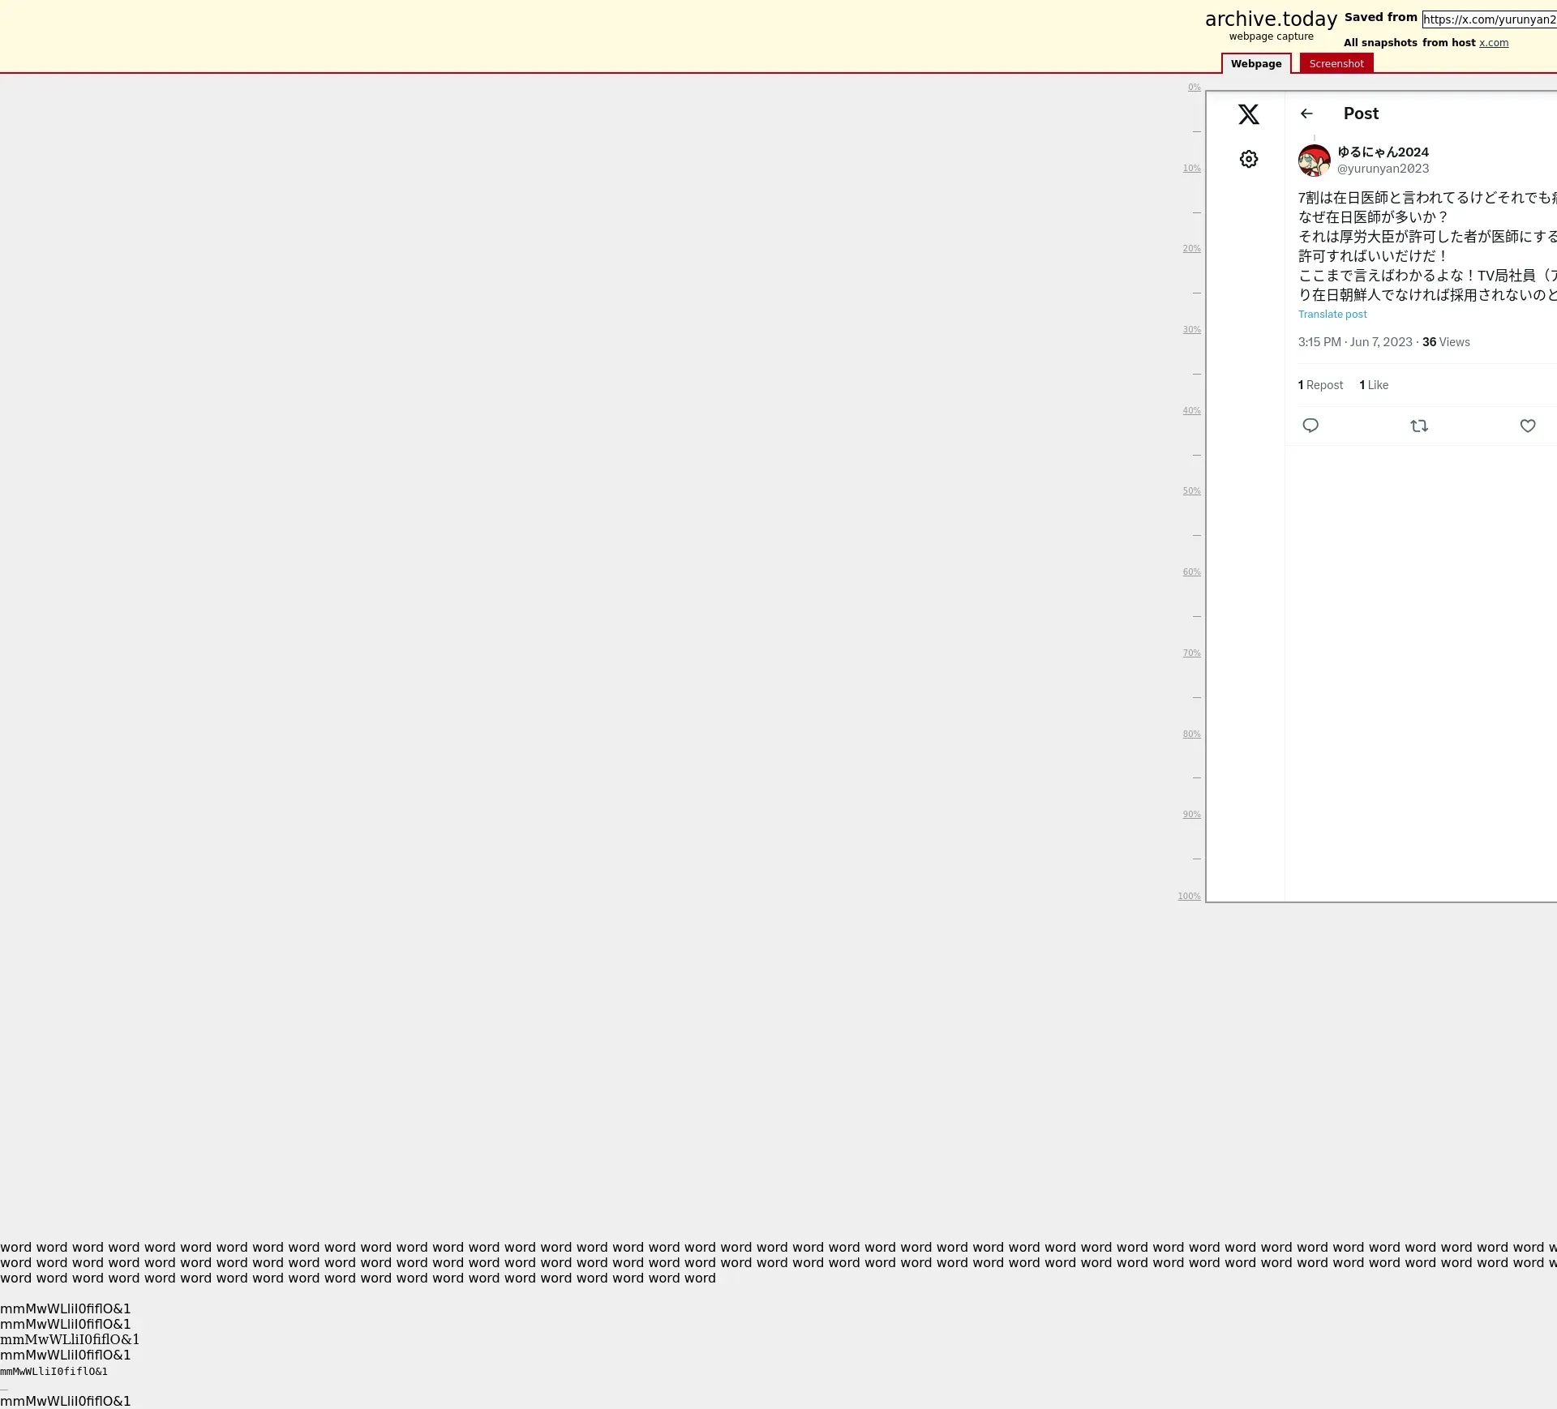Viewport: 1557px width, 1409px height.
Task: Click the Saved from URL field
Action: pos(1489,19)
